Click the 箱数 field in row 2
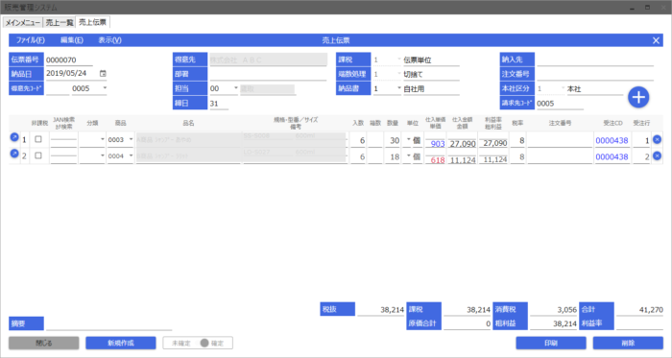672x358 pixels. click(375, 156)
